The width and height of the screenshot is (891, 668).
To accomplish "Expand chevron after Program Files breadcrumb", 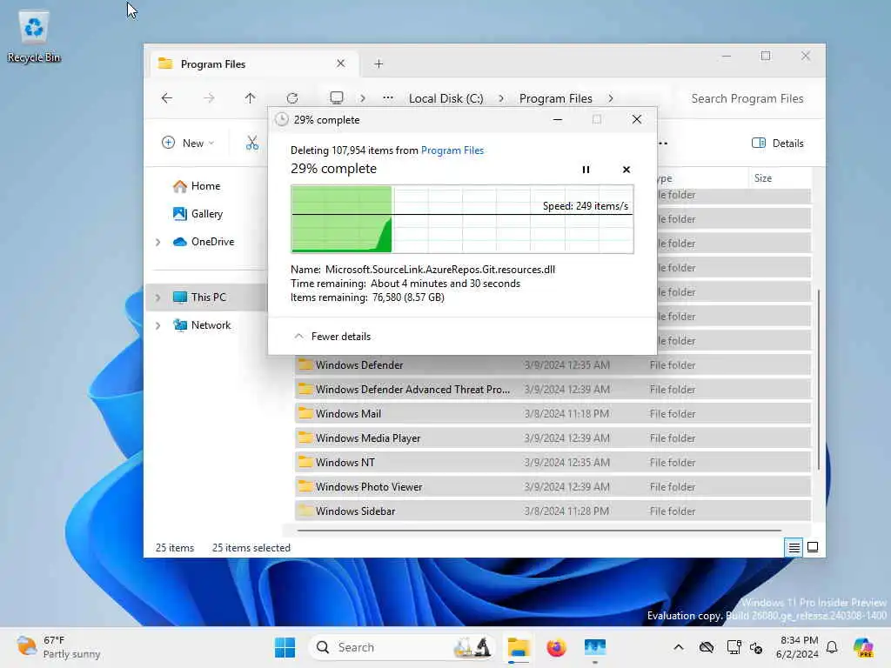I will [x=611, y=98].
